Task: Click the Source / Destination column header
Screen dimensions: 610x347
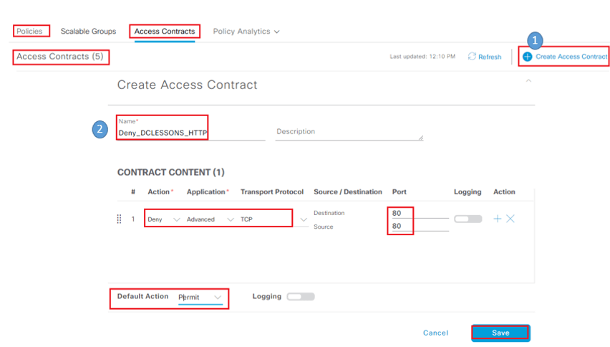Action: (348, 192)
